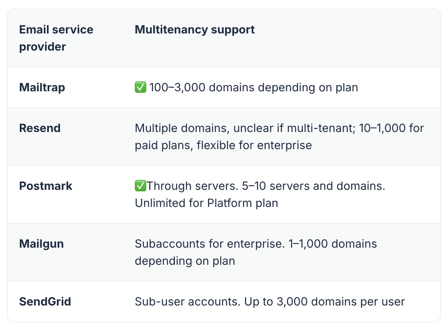
Task: Select SendGrid's 'Sub-user accounts' description
Action: click(x=270, y=302)
